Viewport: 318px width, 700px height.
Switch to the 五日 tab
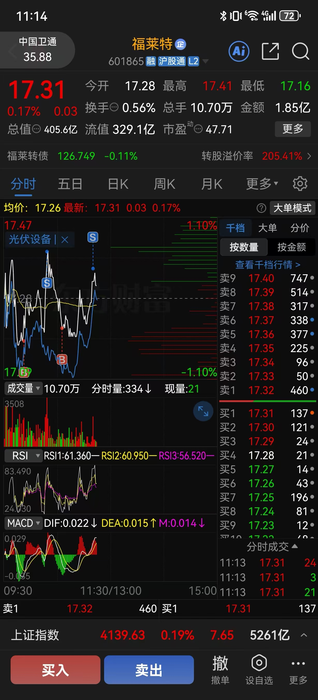(x=70, y=184)
